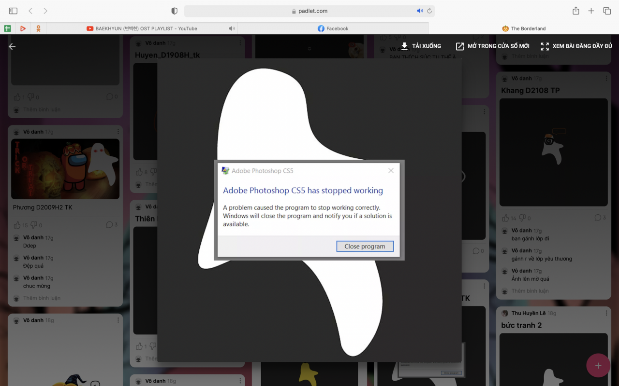Open the orange Odnoklassniki pinned tab
619x386 pixels.
(x=38, y=28)
